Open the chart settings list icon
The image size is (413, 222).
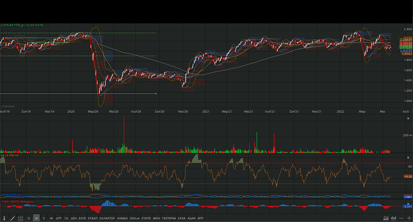pos(20,218)
